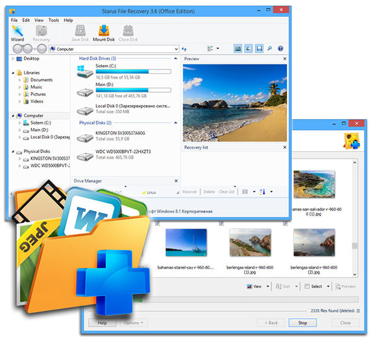Close the Preview panel
This screenshot has height=337, width=372.
point(285,58)
